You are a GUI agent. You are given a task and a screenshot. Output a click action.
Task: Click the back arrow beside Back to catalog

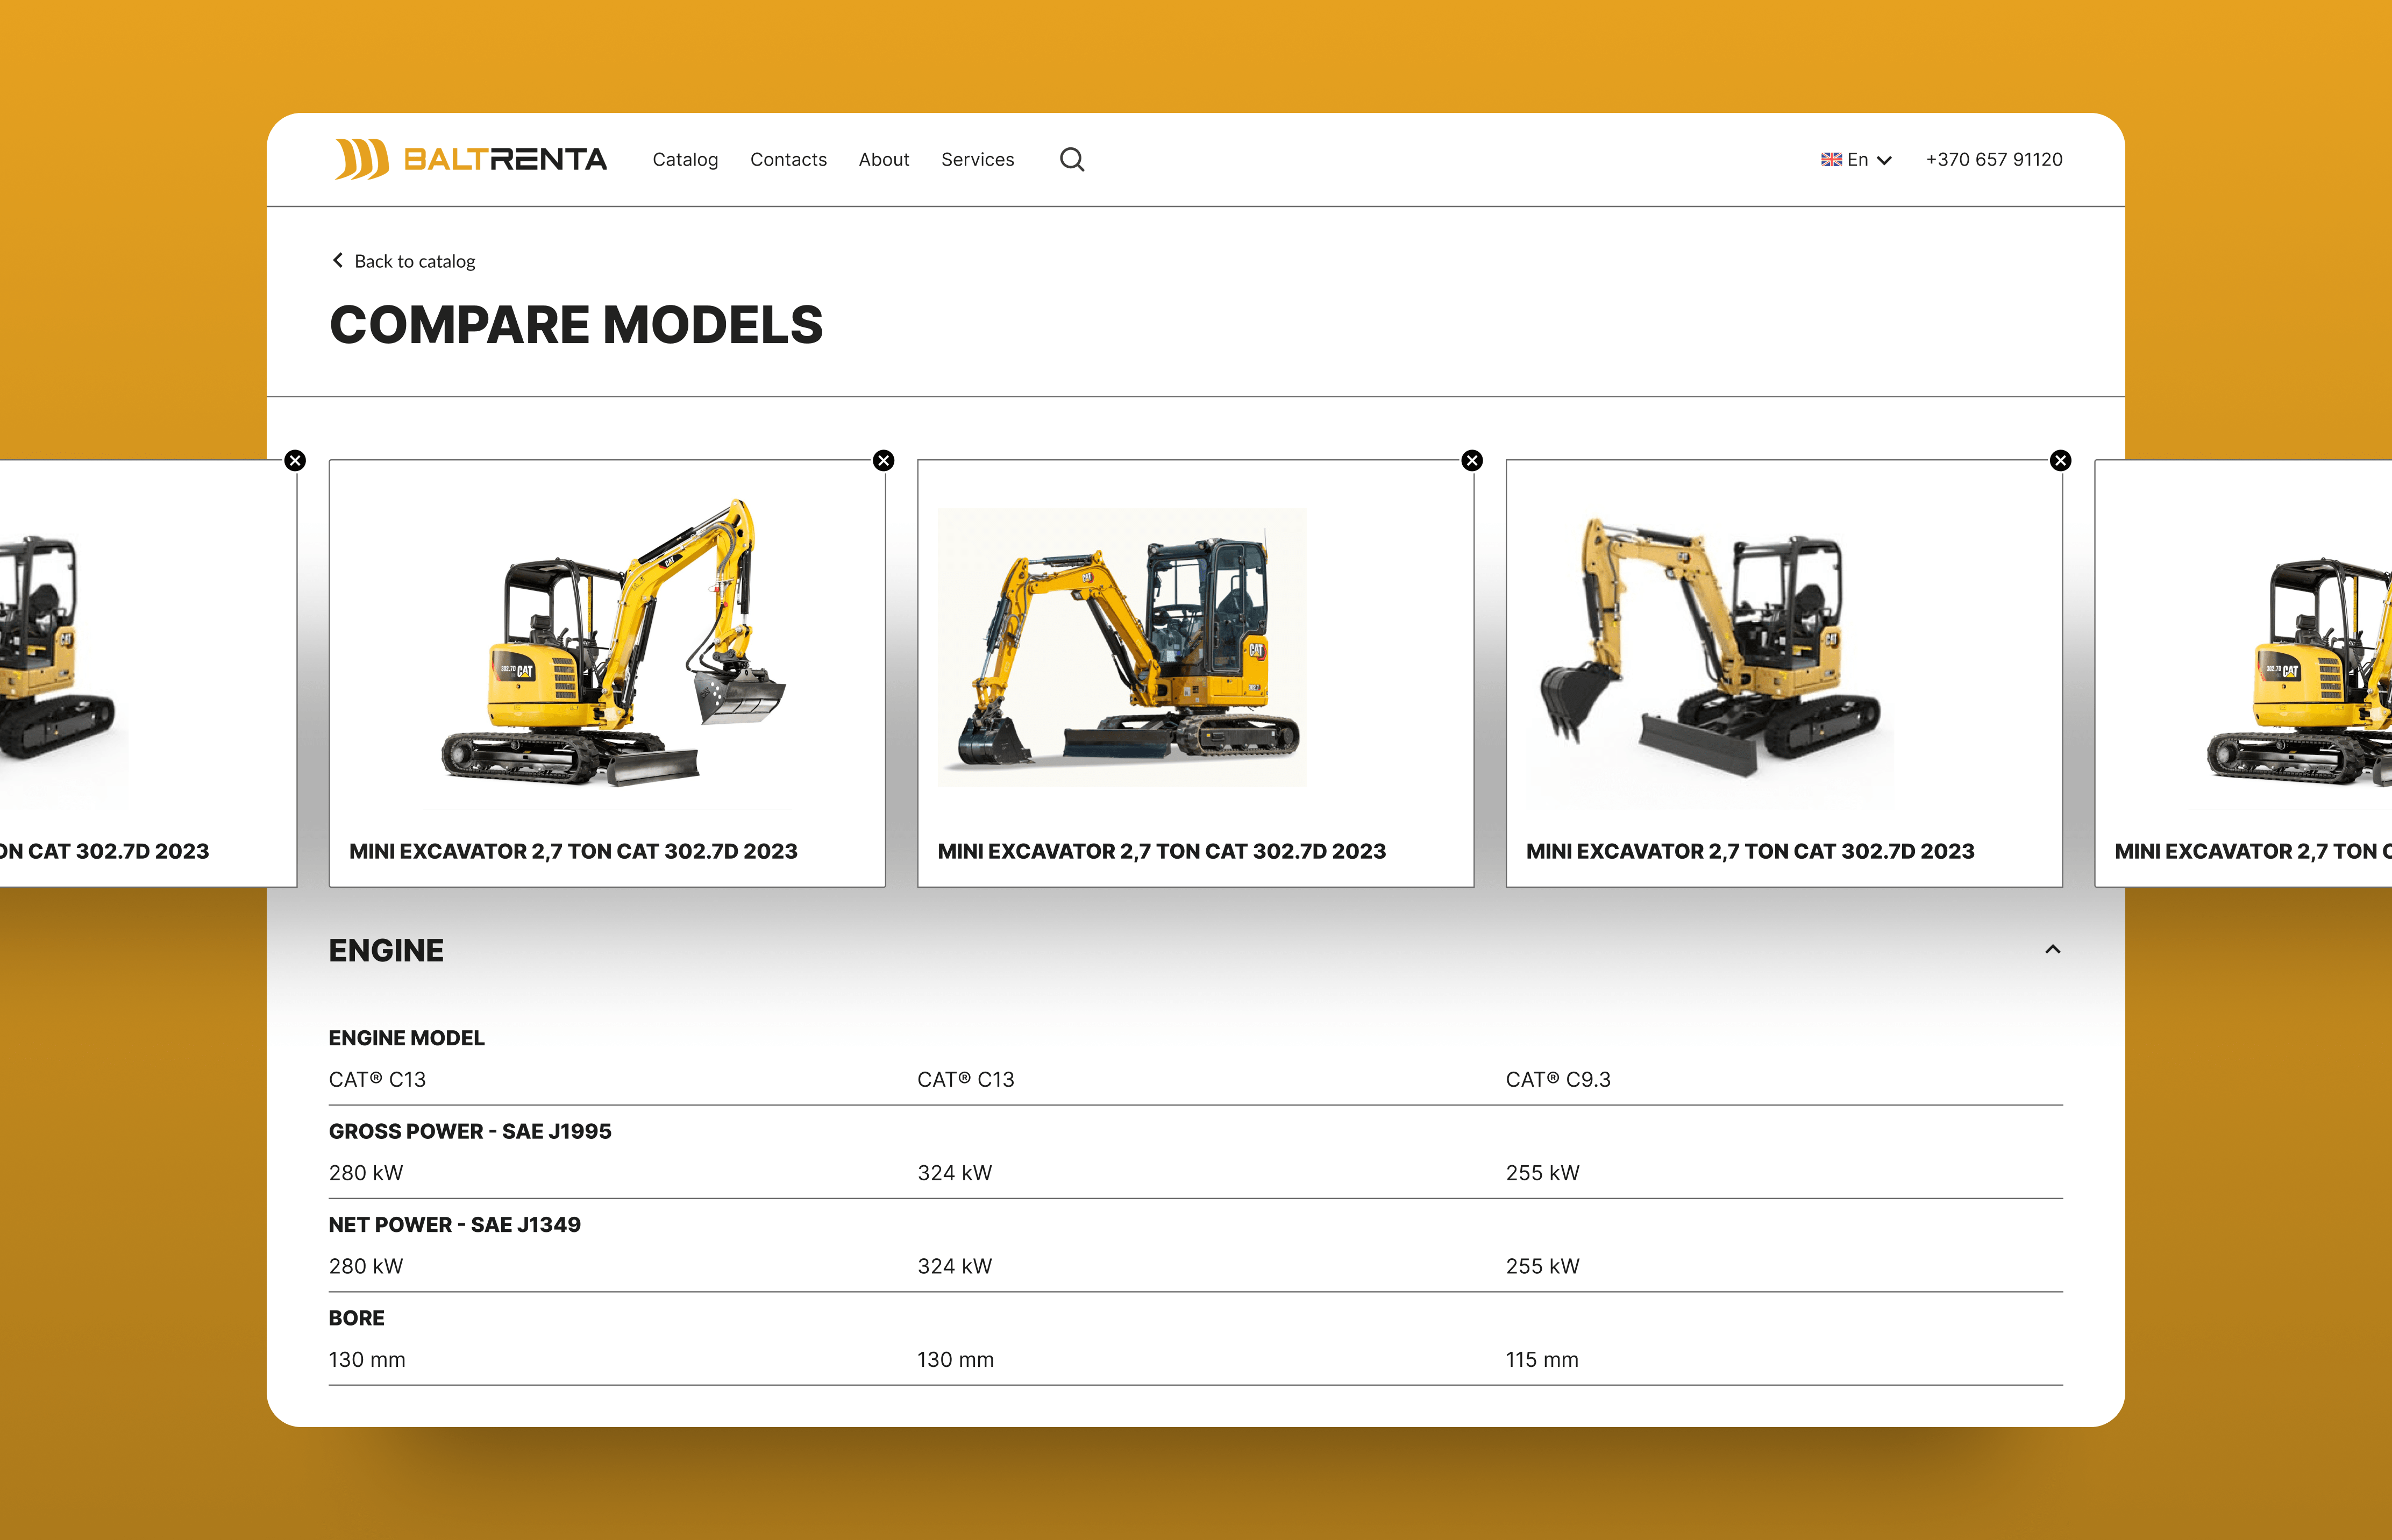338,260
